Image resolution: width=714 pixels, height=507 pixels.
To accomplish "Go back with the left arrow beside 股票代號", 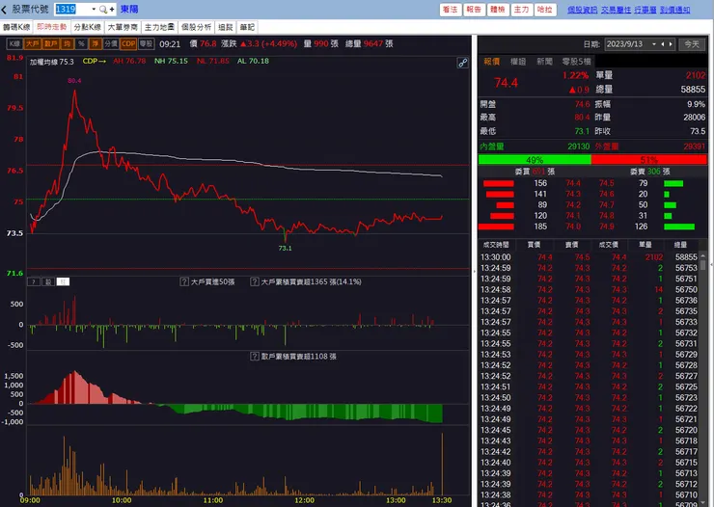I will tap(4, 10).
